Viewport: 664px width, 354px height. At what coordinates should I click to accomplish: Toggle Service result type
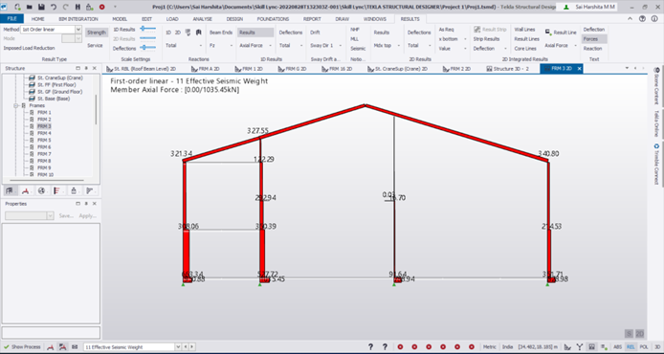(x=95, y=45)
